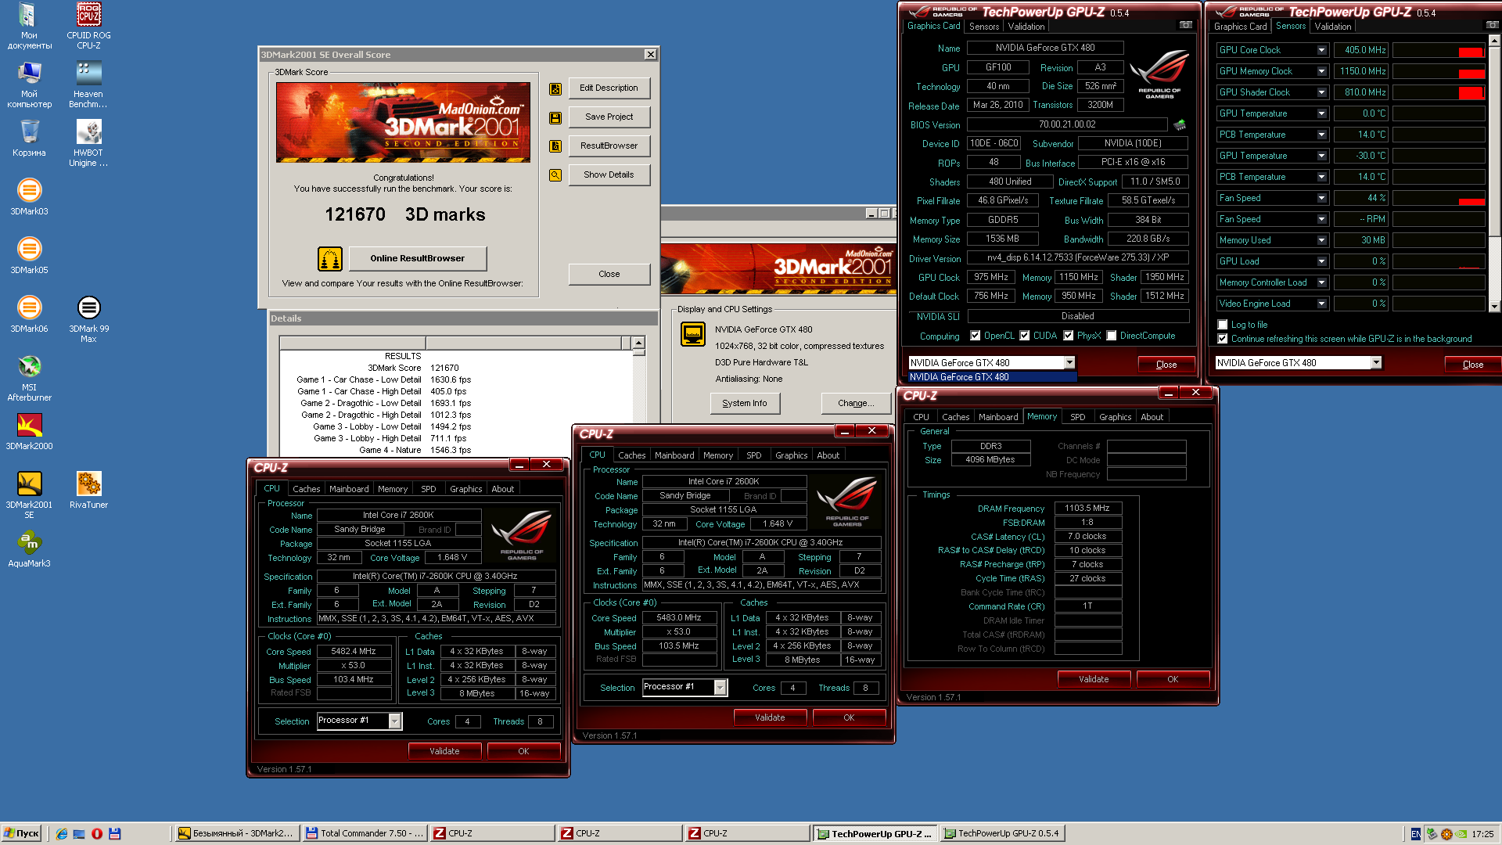Select NVIDIA GeForce GTX 480 dropdown list entry
This screenshot has height=845, width=1502.
[x=992, y=377]
